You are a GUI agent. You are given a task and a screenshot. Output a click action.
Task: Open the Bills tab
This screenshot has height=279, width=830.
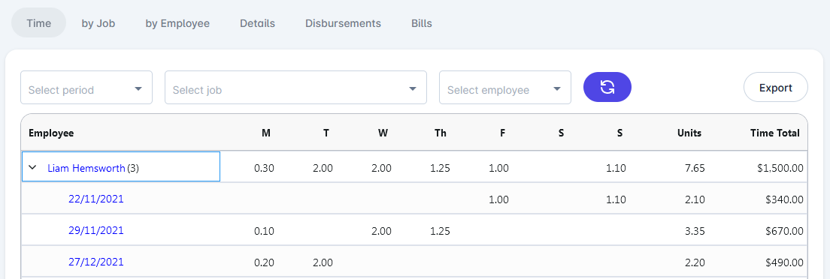pyautogui.click(x=421, y=23)
